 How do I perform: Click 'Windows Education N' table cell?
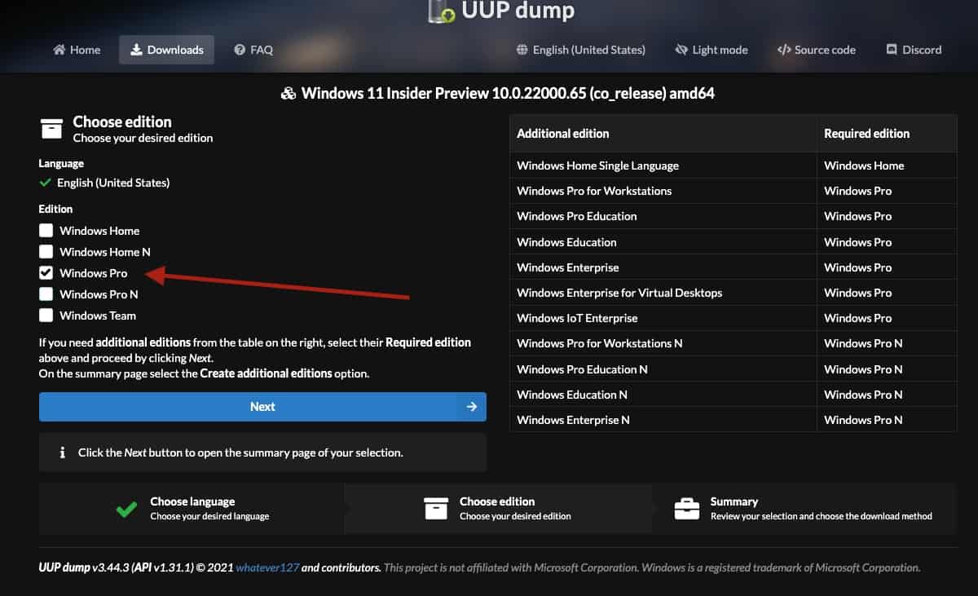(663, 395)
